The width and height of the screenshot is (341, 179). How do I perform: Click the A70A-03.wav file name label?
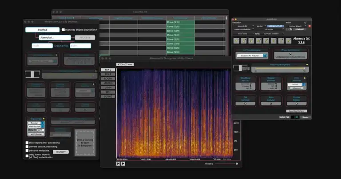[x=125, y=64]
